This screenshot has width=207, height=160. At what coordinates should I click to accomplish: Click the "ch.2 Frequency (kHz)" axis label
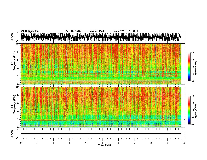pyautogui.click(x=14, y=104)
